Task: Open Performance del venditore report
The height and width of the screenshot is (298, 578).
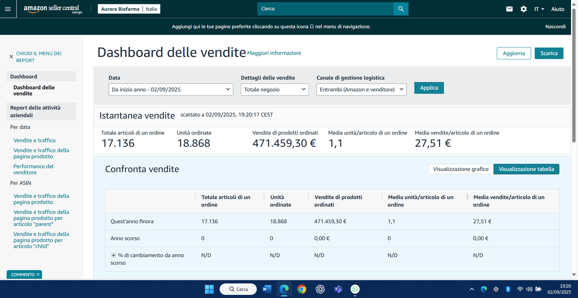Action: tap(34, 169)
